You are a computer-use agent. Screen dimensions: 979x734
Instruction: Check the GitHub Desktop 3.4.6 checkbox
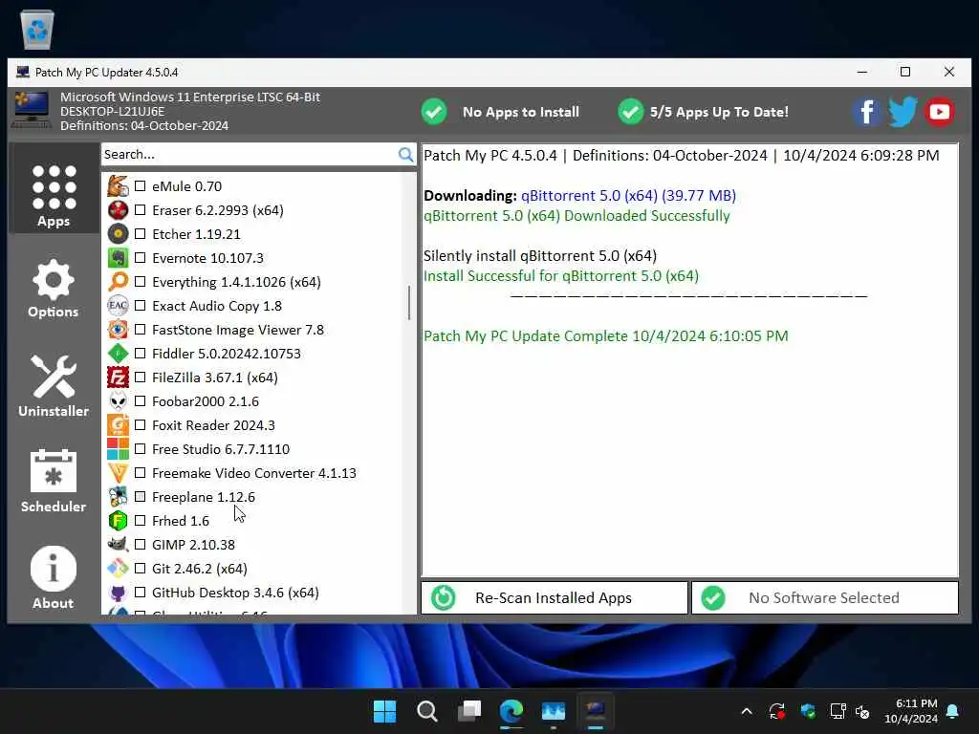point(140,592)
